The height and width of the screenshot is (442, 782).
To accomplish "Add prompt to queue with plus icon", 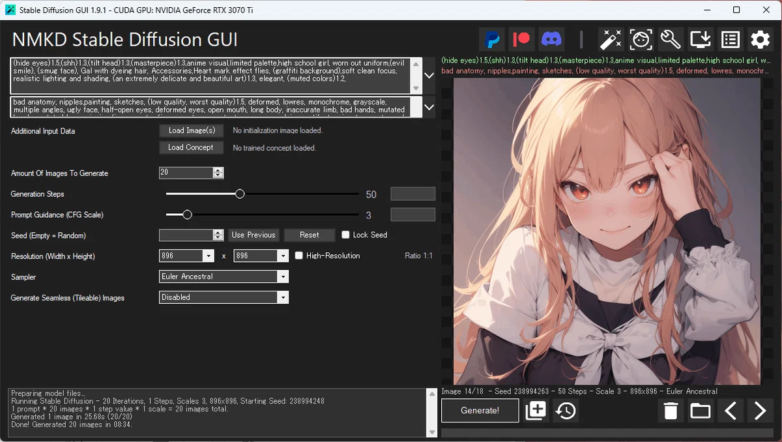I will click(x=536, y=411).
